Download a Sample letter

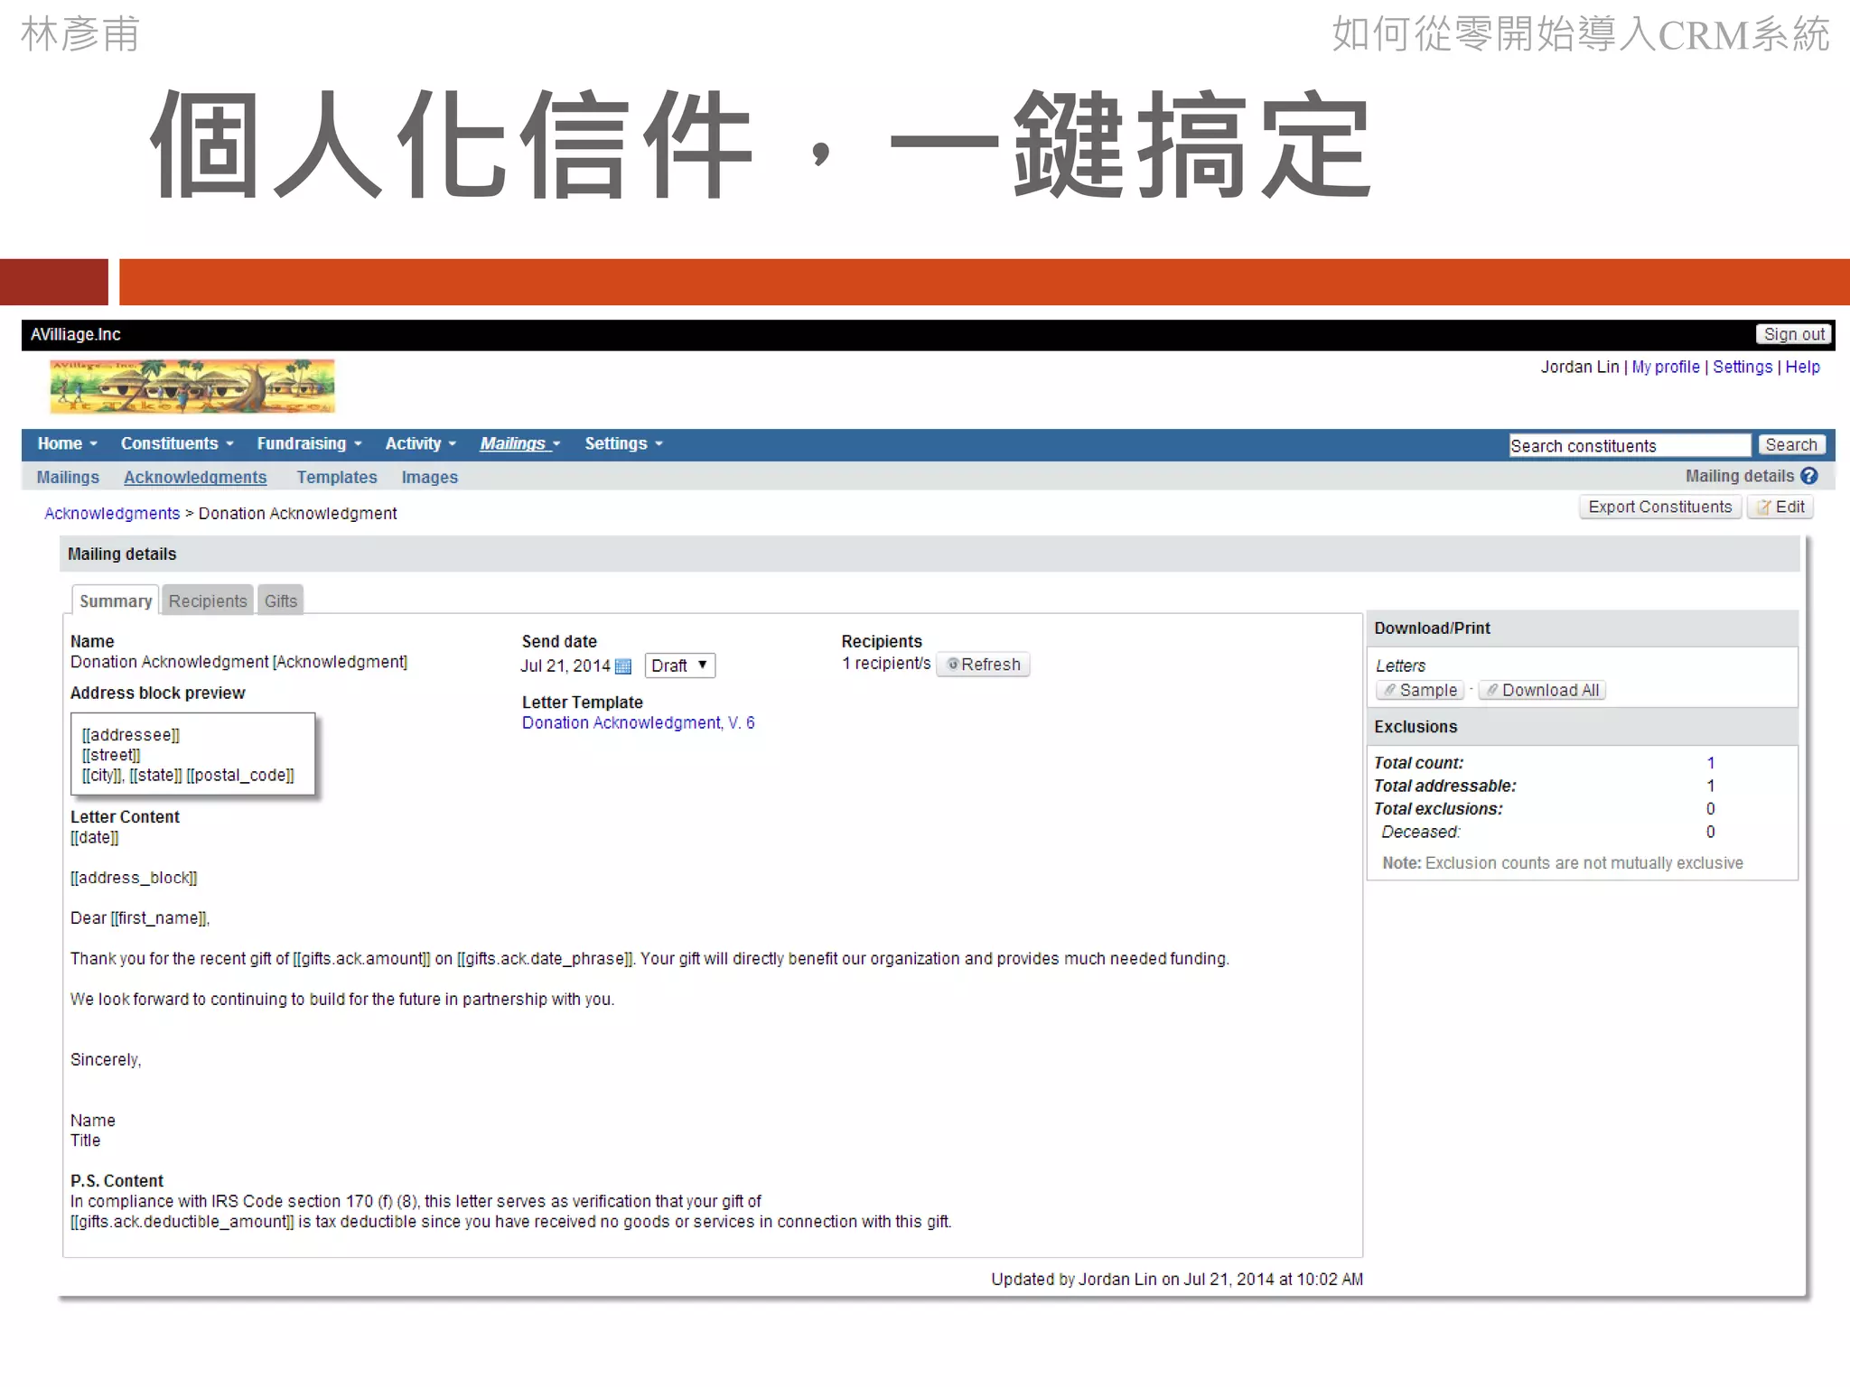[1420, 690]
